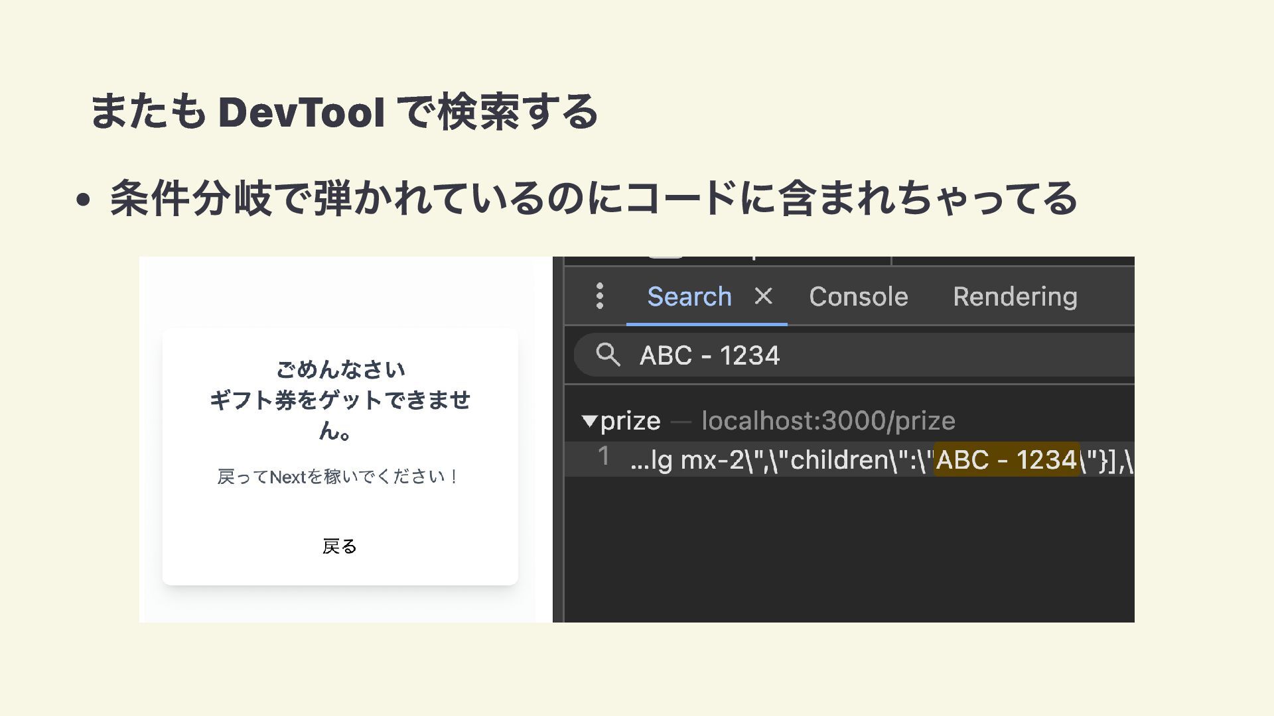Image resolution: width=1274 pixels, height=716 pixels.
Task: Click the prize file name in results
Action: pyautogui.click(x=630, y=421)
